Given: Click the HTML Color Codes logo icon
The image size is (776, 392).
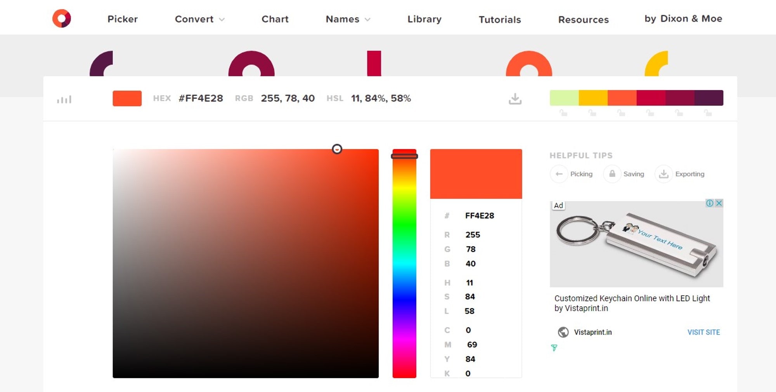Looking at the screenshot, I should click(62, 17).
